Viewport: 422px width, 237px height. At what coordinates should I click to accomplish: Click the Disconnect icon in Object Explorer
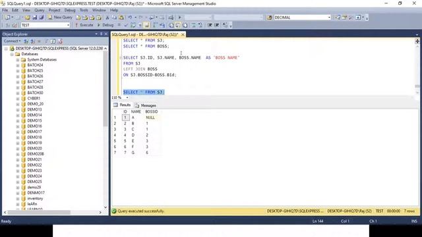(x=32, y=41)
